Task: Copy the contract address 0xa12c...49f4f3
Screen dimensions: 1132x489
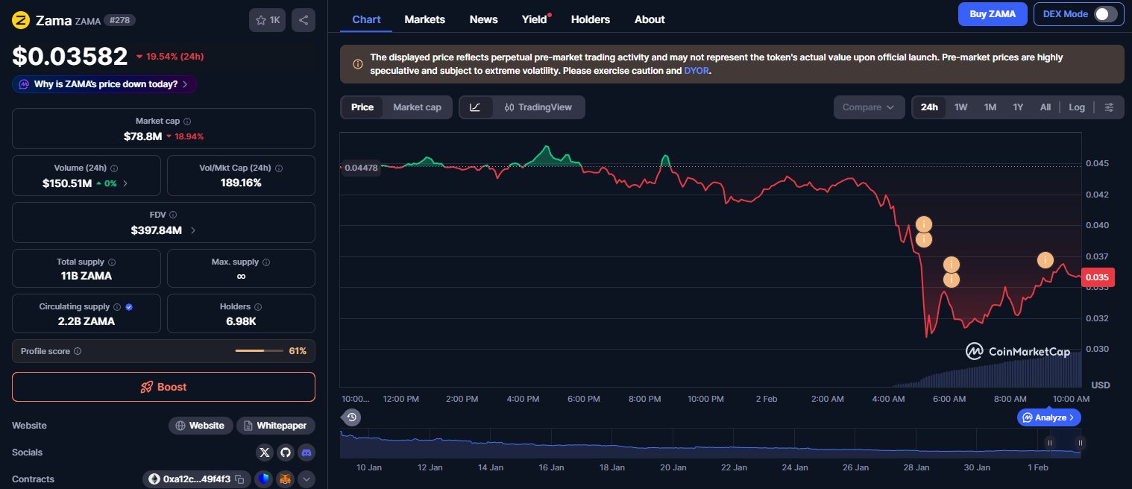Action: (240, 479)
